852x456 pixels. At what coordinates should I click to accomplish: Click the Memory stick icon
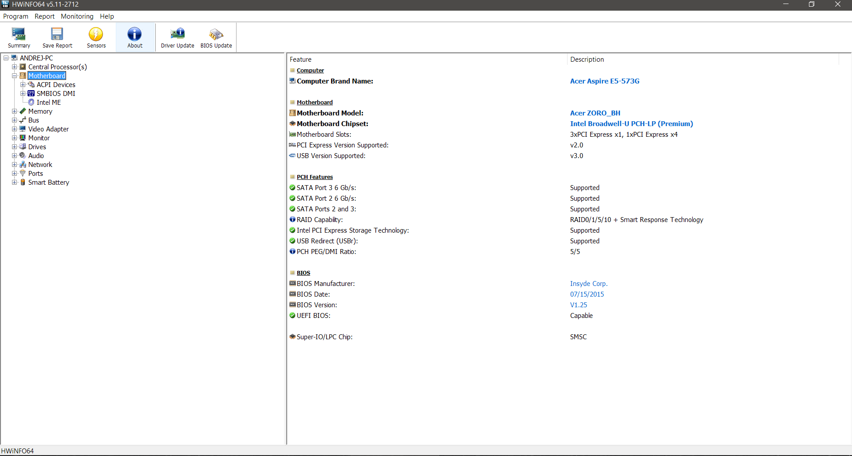click(x=23, y=111)
